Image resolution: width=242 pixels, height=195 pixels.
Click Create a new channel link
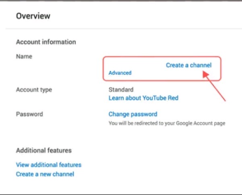click(x=45, y=174)
